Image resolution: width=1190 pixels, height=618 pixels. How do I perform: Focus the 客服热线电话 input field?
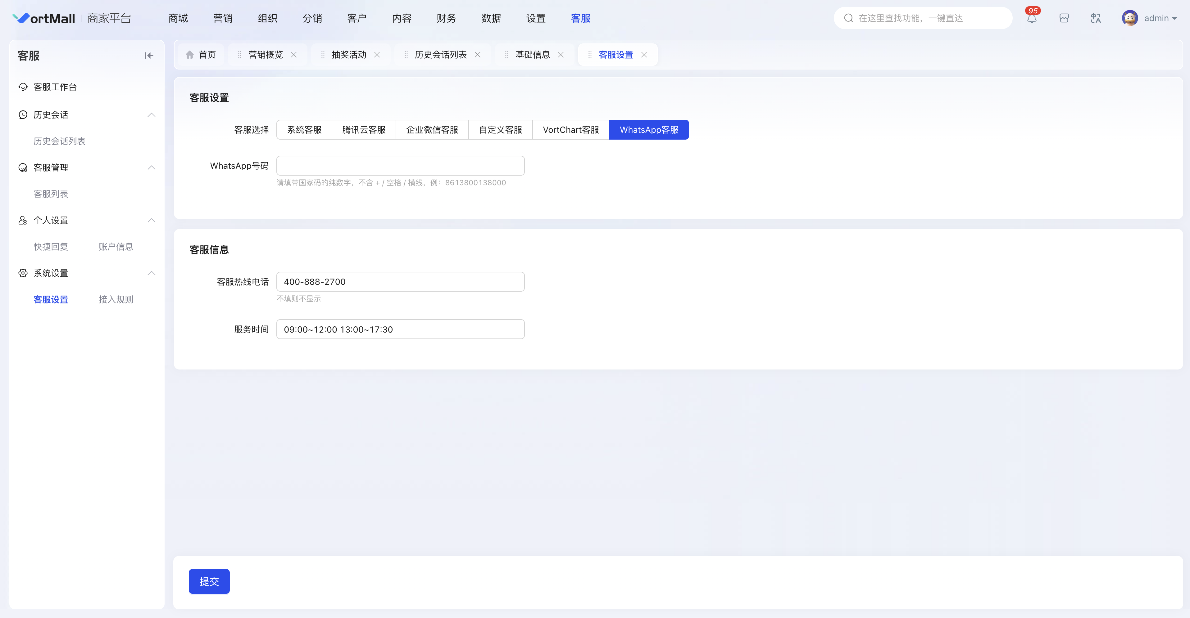[x=401, y=281]
